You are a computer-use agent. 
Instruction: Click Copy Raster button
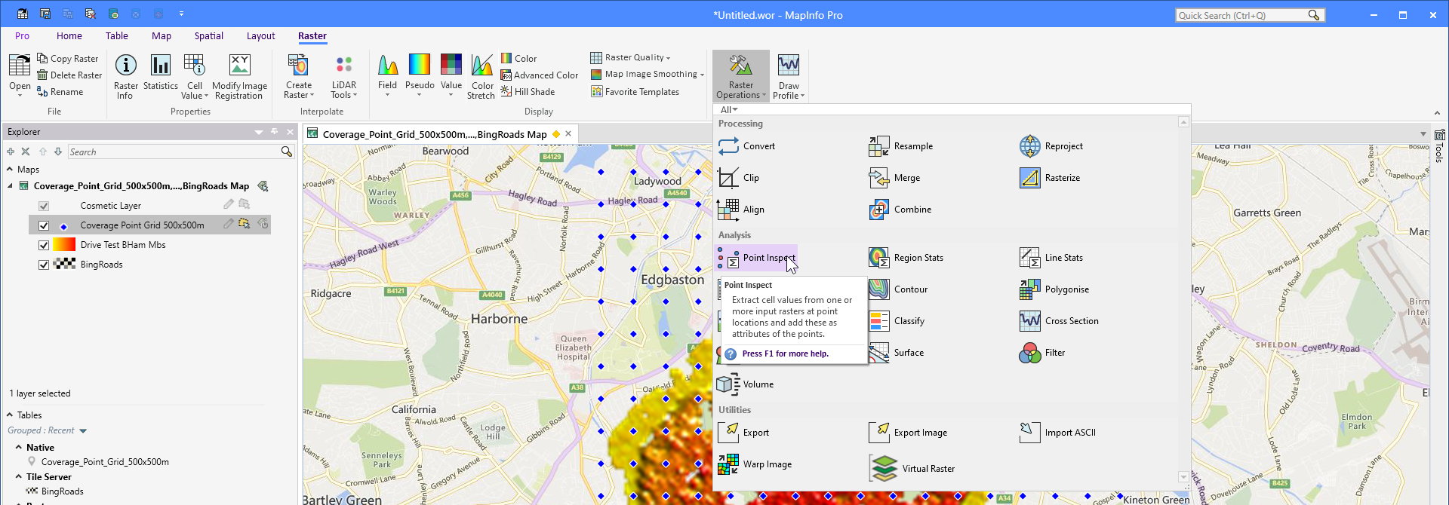pyautogui.click(x=68, y=59)
